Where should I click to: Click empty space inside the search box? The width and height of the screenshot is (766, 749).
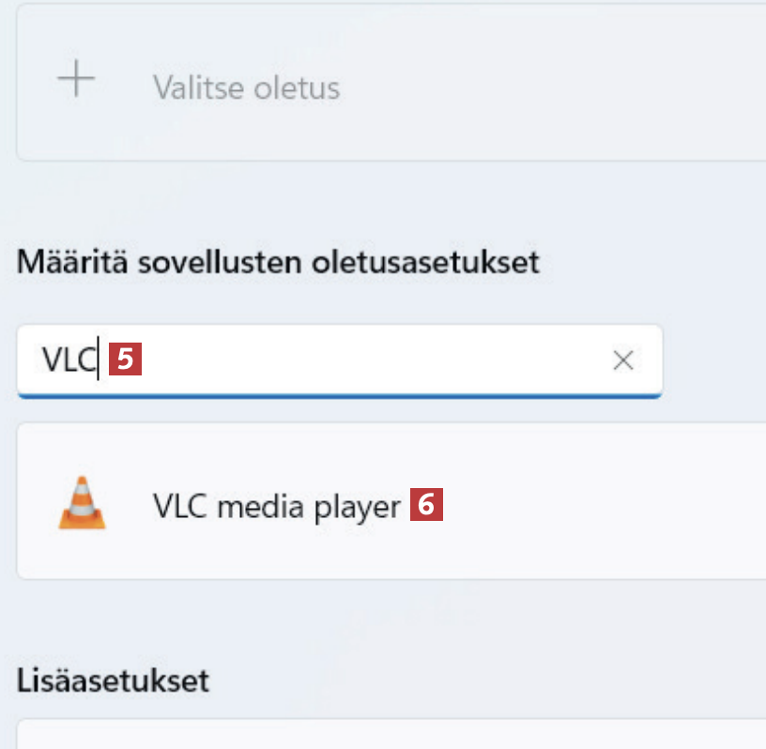click(x=375, y=360)
